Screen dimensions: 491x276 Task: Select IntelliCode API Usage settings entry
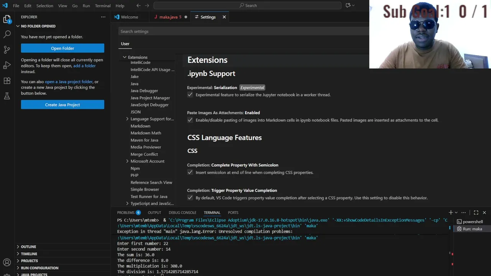(x=152, y=70)
